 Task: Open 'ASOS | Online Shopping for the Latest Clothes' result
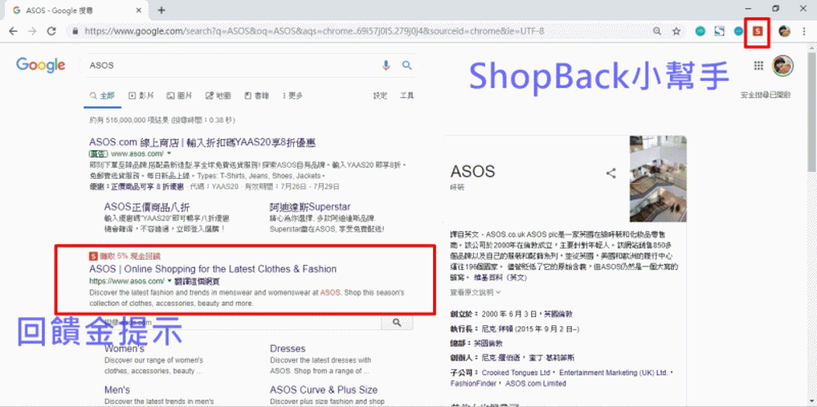[212, 269]
